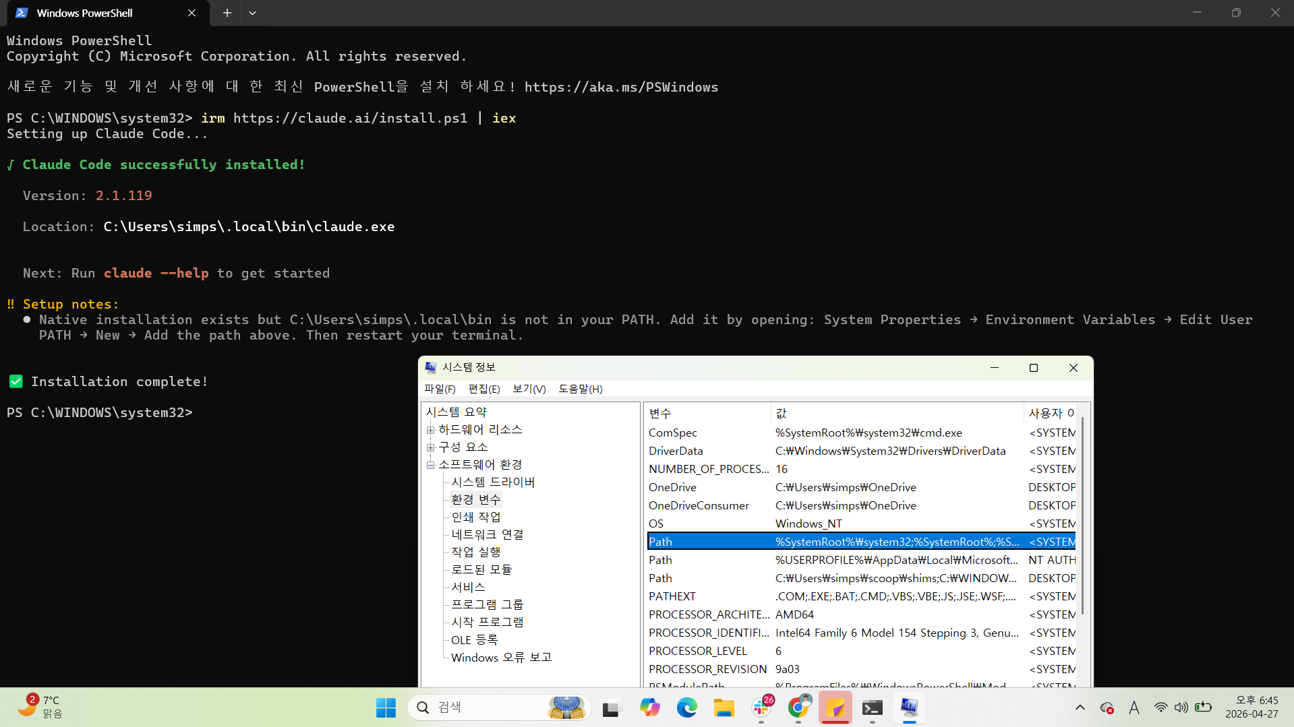This screenshot has width=1294, height=727.
Task: Open the 보기(V) menu
Action: tap(529, 389)
